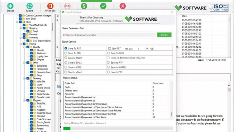Collapse the Shipping folder node
The width and height of the screenshot is (234, 132).
(21, 28)
